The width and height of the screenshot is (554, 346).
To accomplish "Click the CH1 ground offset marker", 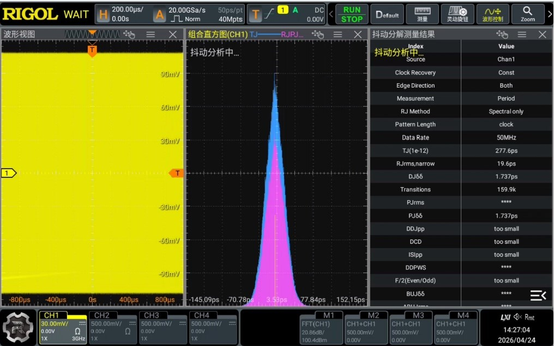I will [x=9, y=173].
